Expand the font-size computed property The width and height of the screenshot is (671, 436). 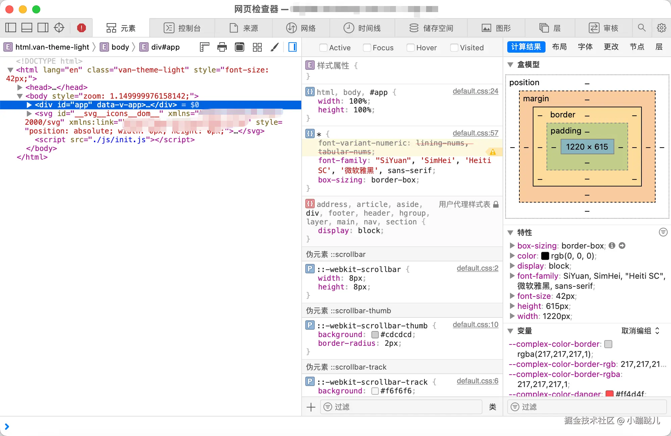[512, 296]
